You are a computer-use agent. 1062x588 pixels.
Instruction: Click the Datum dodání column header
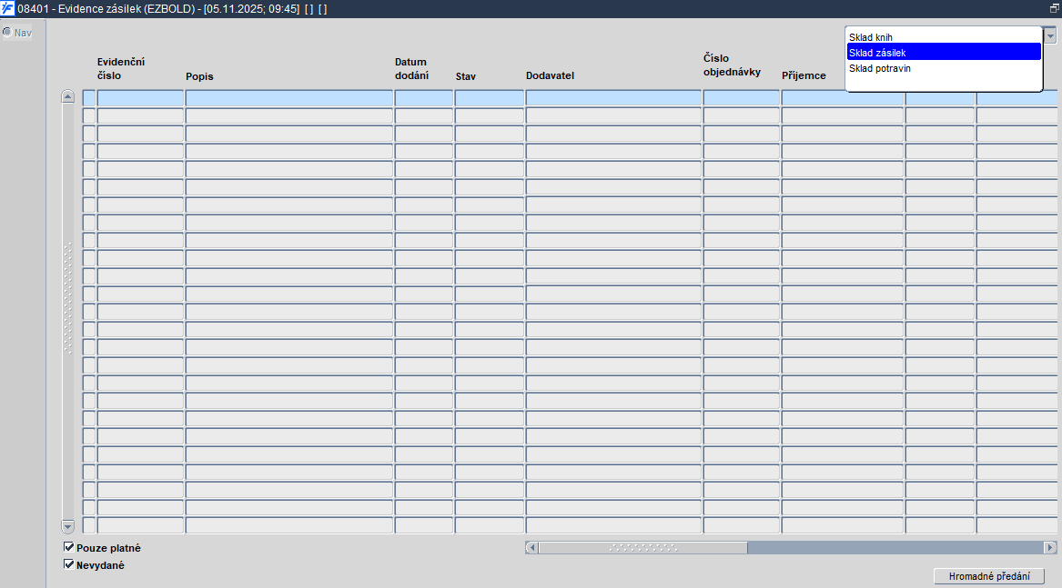[411, 68]
